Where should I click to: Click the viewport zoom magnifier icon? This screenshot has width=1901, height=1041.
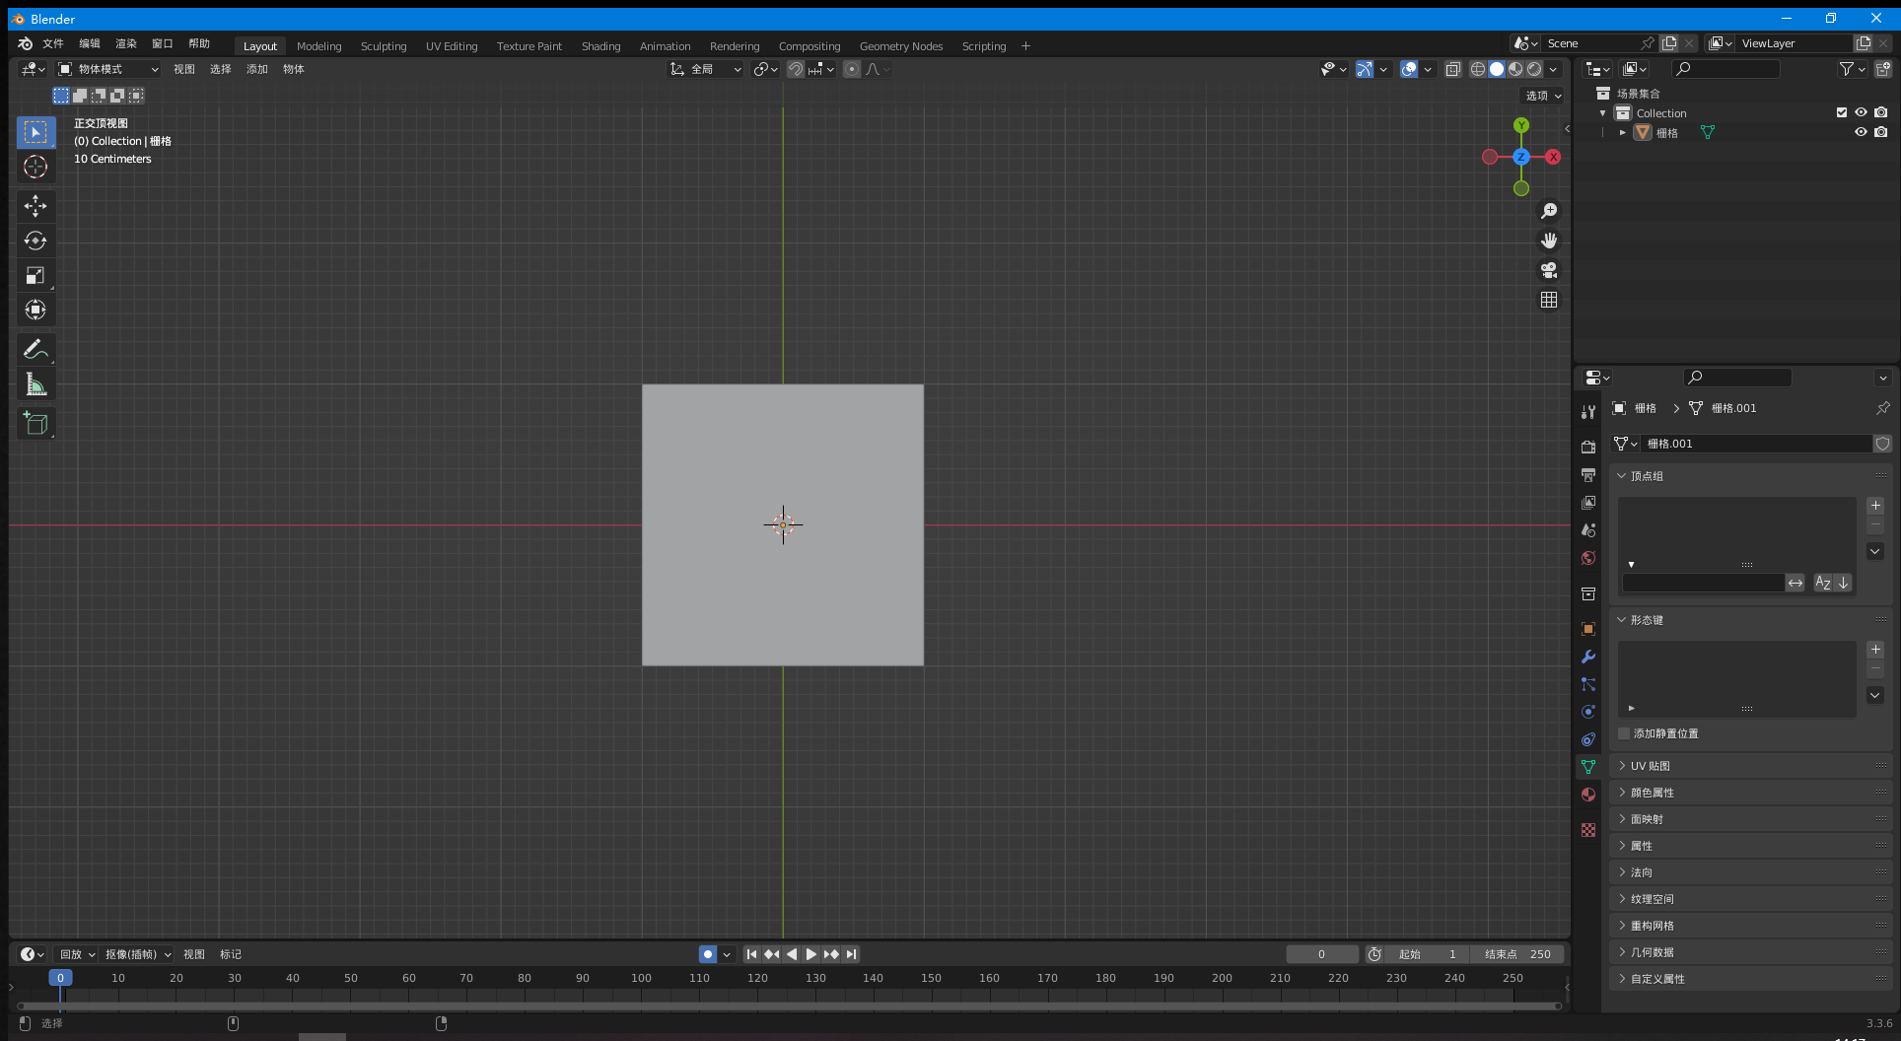[x=1549, y=211]
